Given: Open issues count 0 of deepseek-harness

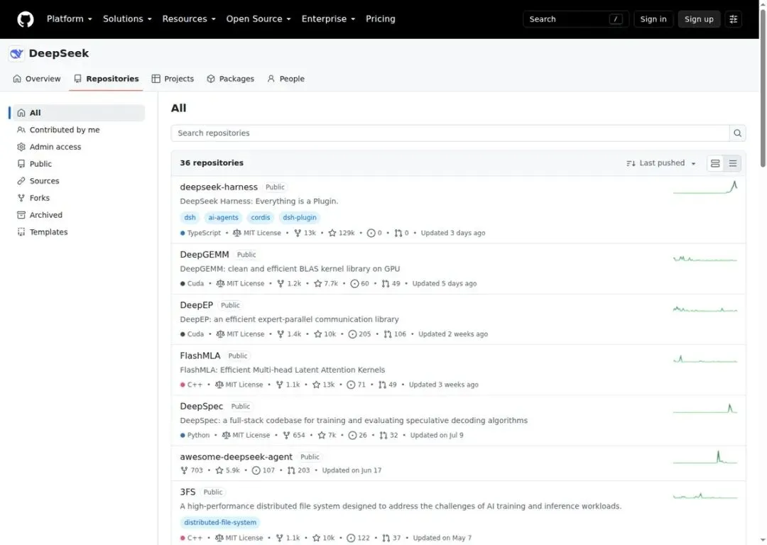Looking at the screenshot, I should (374, 233).
